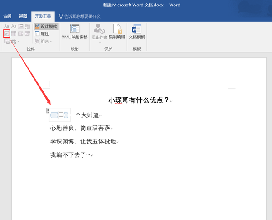Expand the 组合 group dropdown
Screen dimensions: 272x220
click(x=44, y=41)
